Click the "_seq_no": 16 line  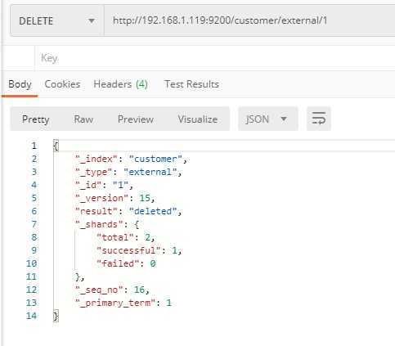112,290
